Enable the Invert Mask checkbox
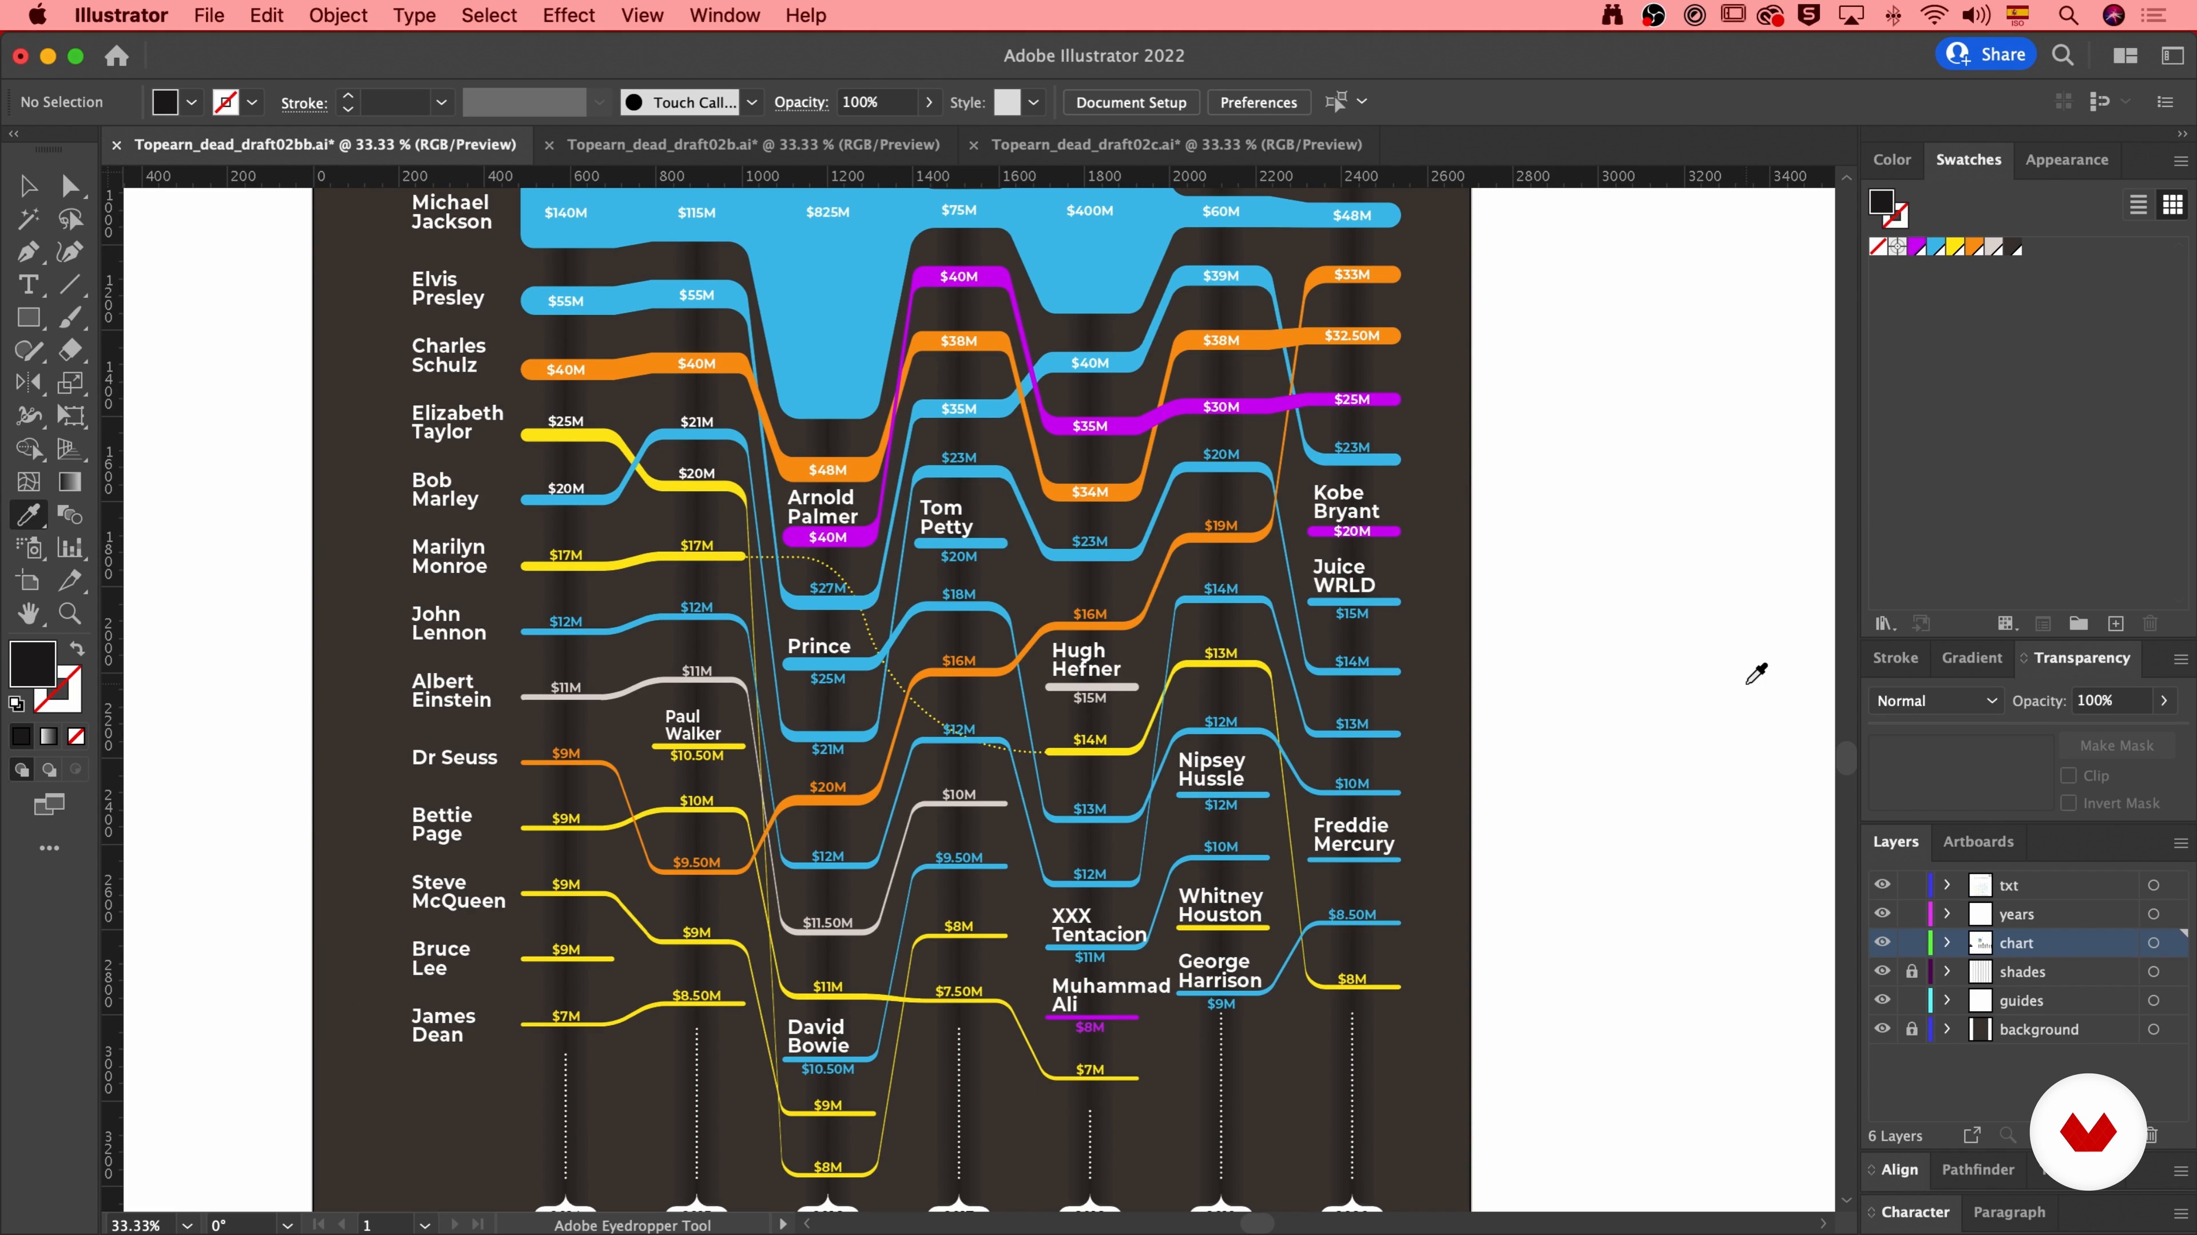Screen dimensions: 2197x1235 pos(2068,803)
